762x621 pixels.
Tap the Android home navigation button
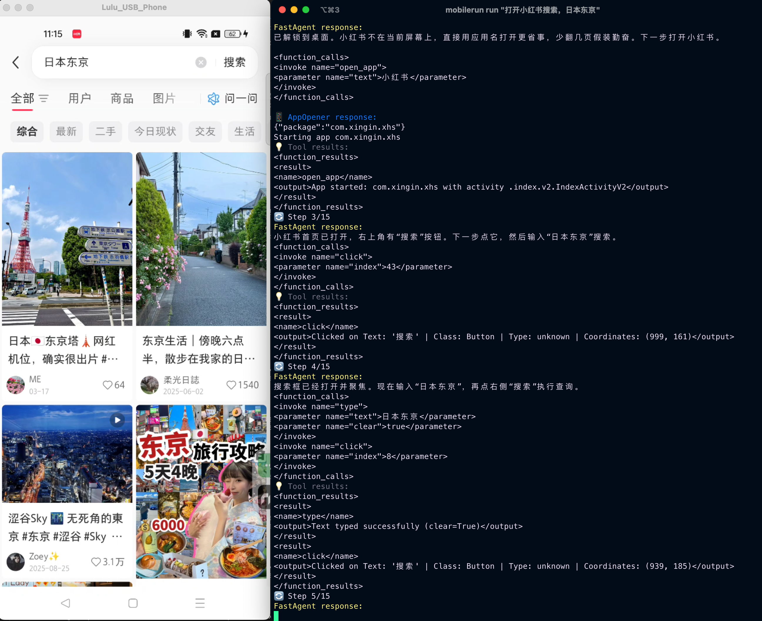[133, 603]
